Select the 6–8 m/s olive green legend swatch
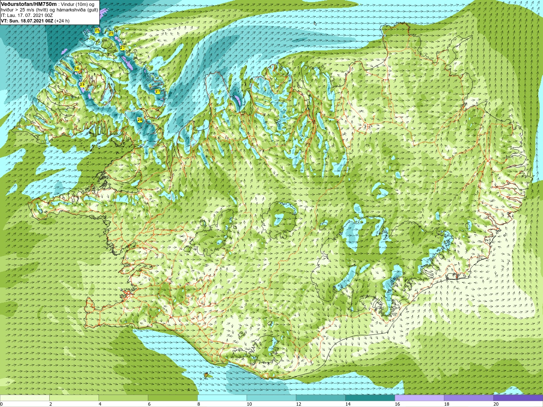 coord(173,398)
